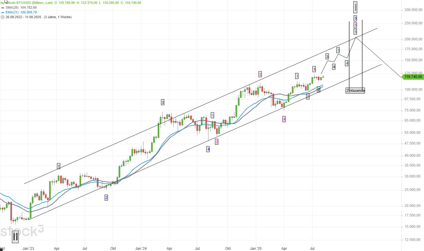Click the green 119.740,00 current price tag

tap(413, 77)
